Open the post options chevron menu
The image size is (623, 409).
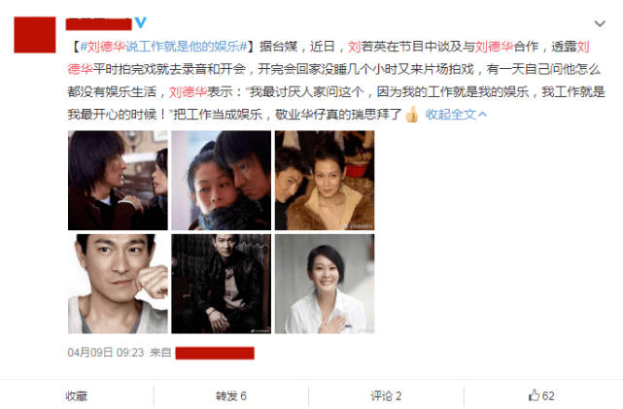(600, 24)
